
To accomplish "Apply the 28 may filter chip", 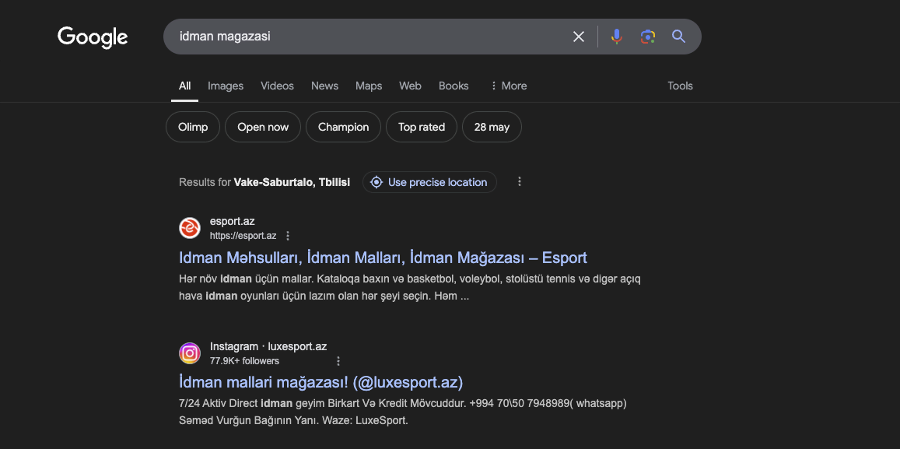I will (x=492, y=127).
